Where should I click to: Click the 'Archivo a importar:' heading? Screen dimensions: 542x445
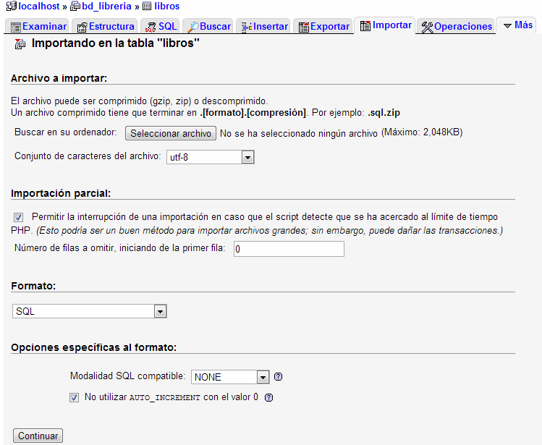click(x=59, y=78)
